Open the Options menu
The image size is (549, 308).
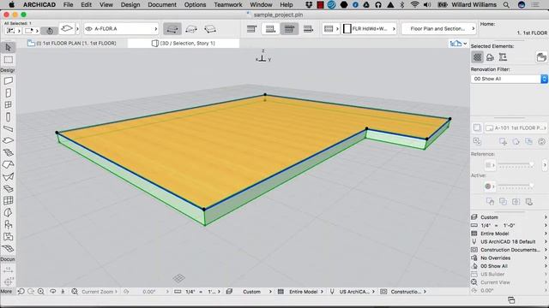point(195,4)
